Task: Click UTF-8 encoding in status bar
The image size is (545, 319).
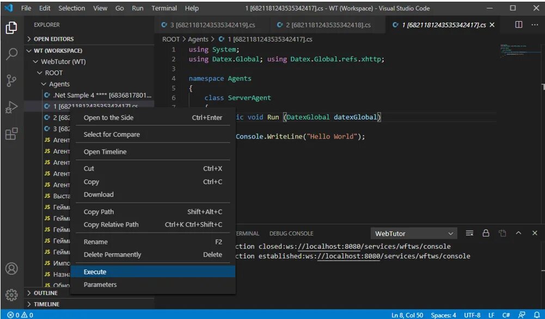Action: [473, 315]
